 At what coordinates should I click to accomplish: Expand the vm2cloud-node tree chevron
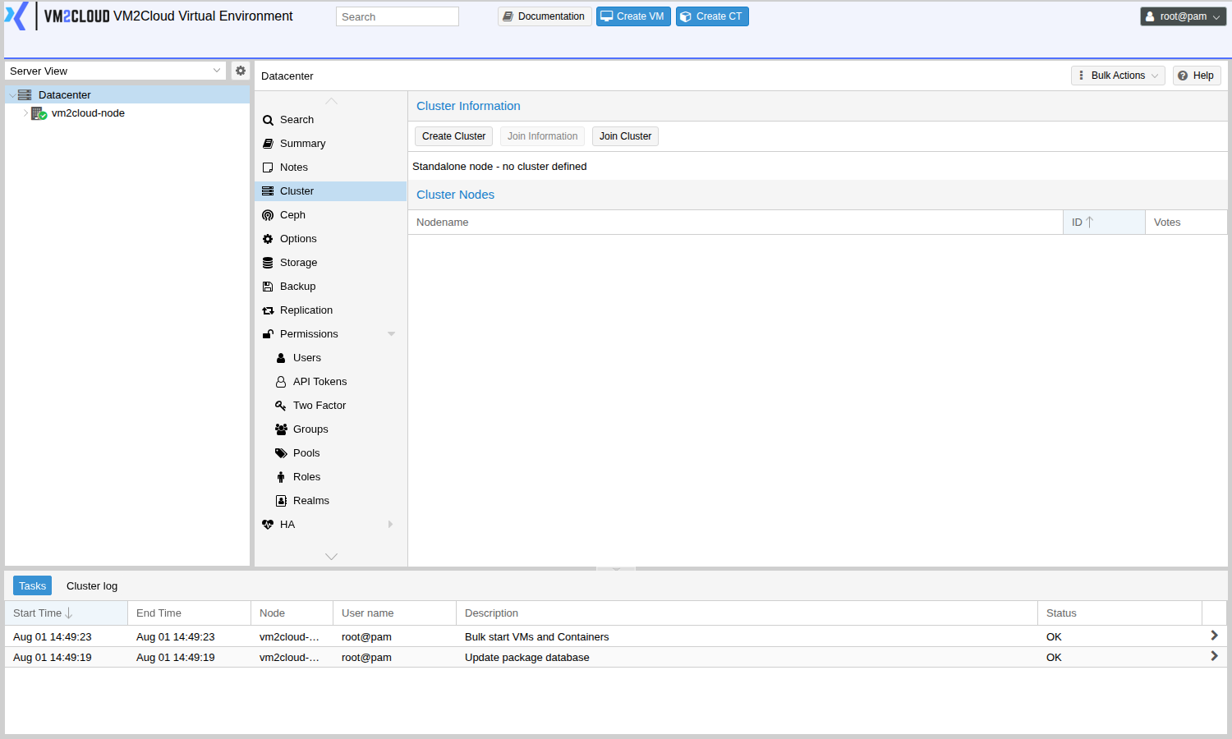tap(25, 113)
